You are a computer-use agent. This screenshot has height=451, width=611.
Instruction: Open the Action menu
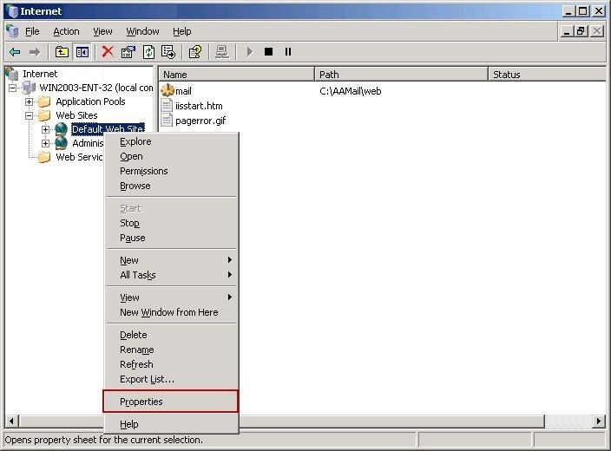[66, 31]
